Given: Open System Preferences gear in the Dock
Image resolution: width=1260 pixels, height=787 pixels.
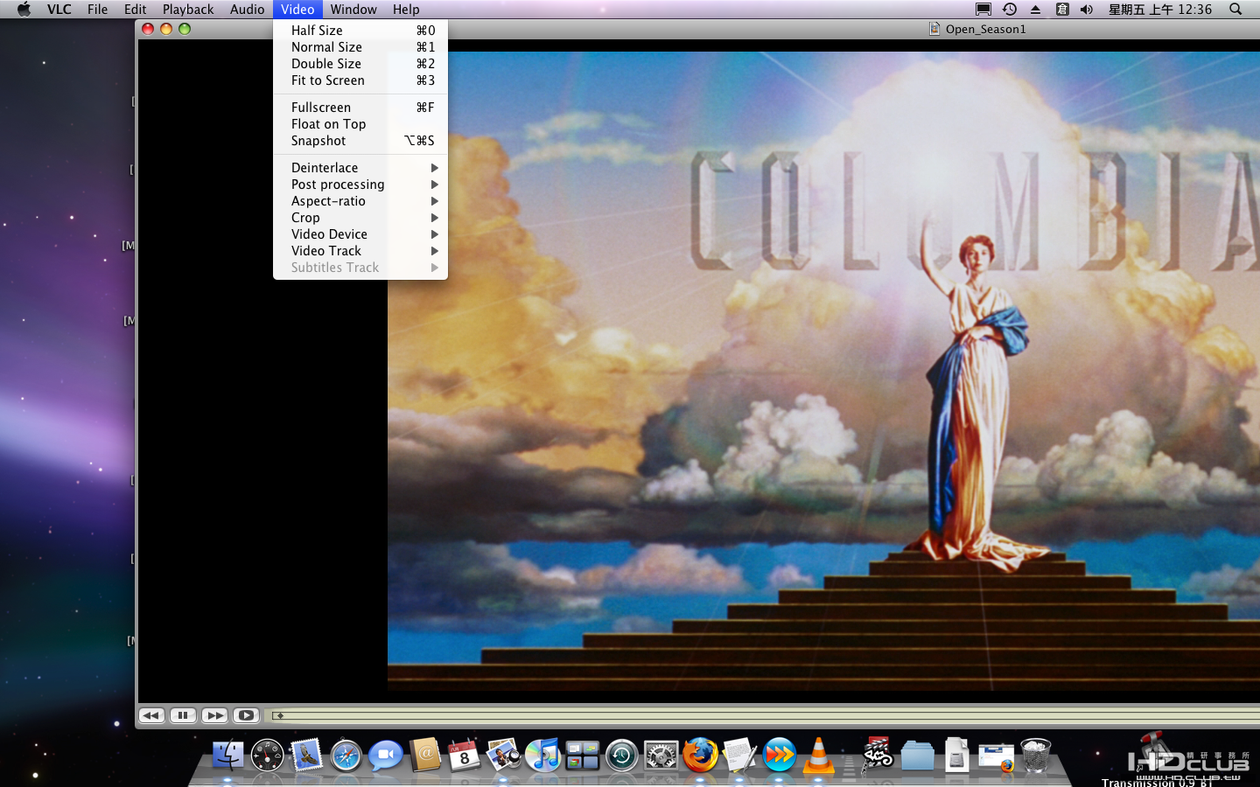Looking at the screenshot, I should [661, 755].
